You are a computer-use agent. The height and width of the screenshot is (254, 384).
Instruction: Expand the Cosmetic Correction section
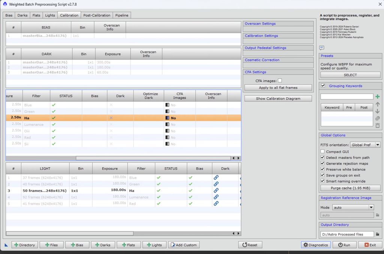278,60
